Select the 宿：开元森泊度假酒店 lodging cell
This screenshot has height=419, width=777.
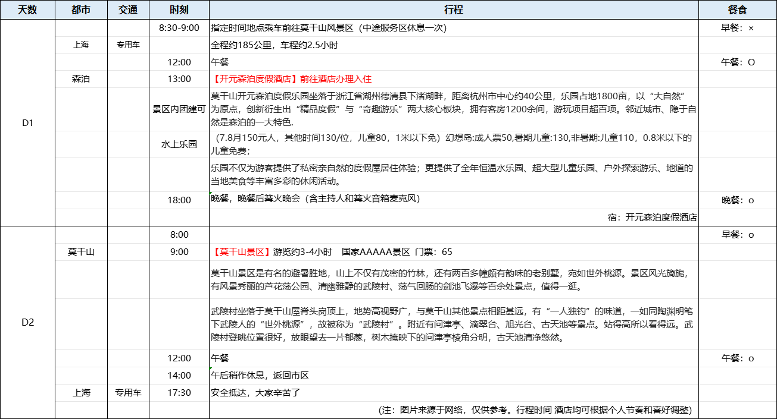click(652, 218)
